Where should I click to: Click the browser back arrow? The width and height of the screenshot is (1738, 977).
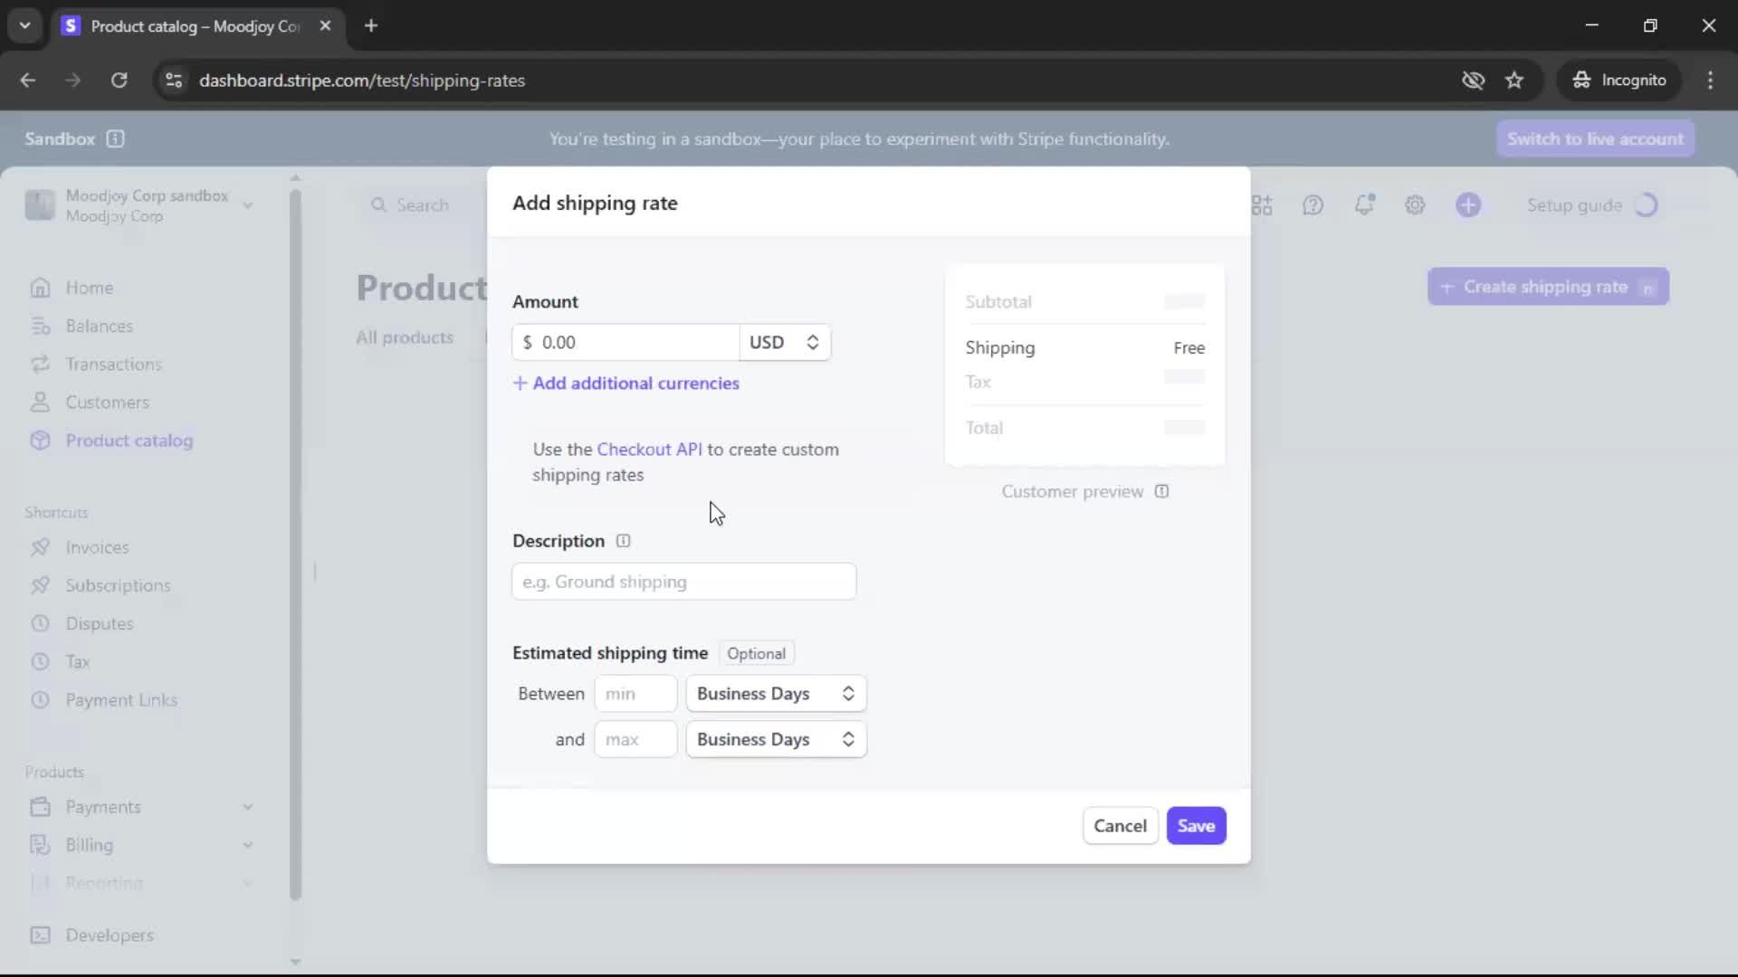point(28,81)
